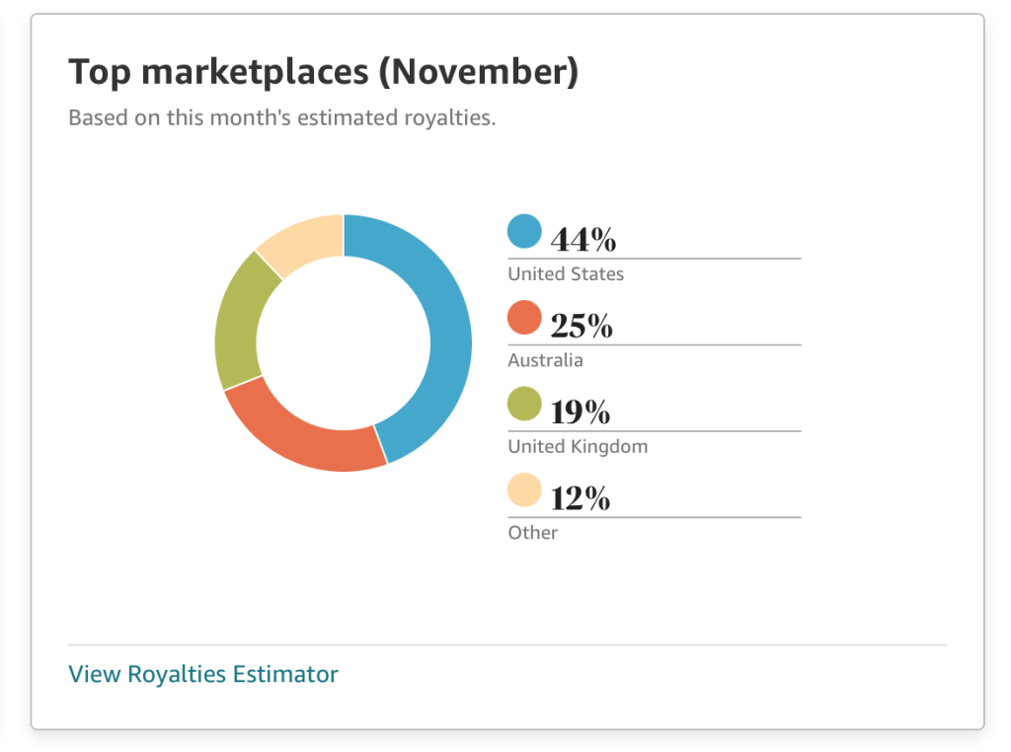Click the 12% percentage value
1011x752 pixels.
[581, 498]
